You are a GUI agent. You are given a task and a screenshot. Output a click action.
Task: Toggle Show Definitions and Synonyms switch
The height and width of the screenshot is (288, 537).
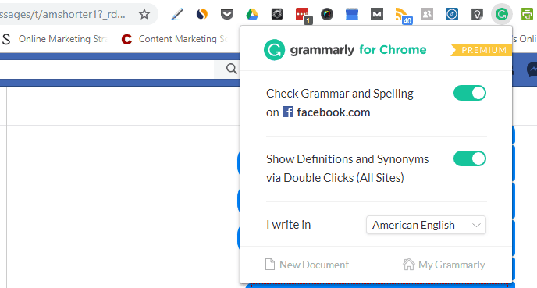(x=470, y=158)
